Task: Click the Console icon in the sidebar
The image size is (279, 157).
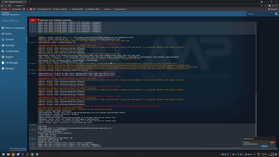Action: (3, 40)
